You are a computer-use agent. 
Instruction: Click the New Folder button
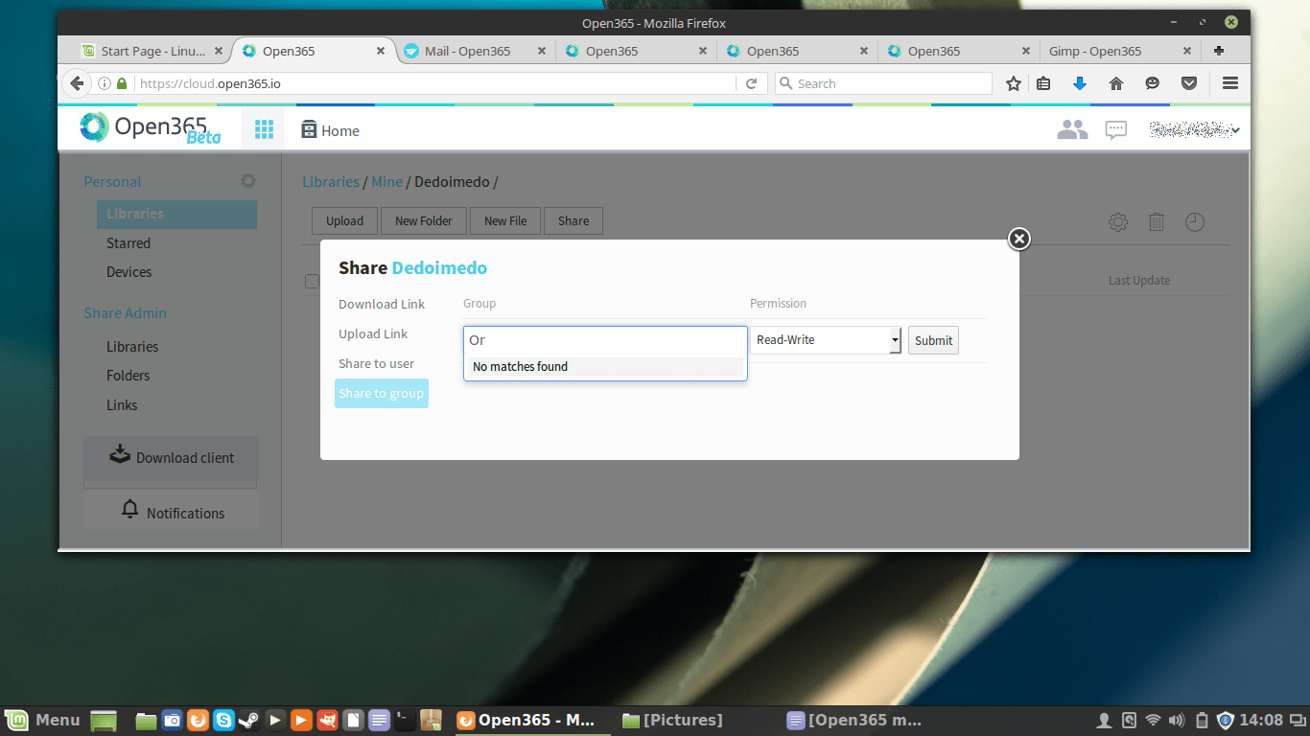(x=424, y=220)
